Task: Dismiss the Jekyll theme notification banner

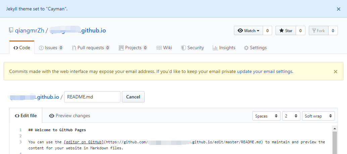Action: pos(338,9)
